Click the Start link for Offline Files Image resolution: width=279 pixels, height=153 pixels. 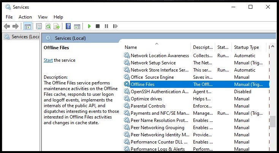click(x=48, y=60)
